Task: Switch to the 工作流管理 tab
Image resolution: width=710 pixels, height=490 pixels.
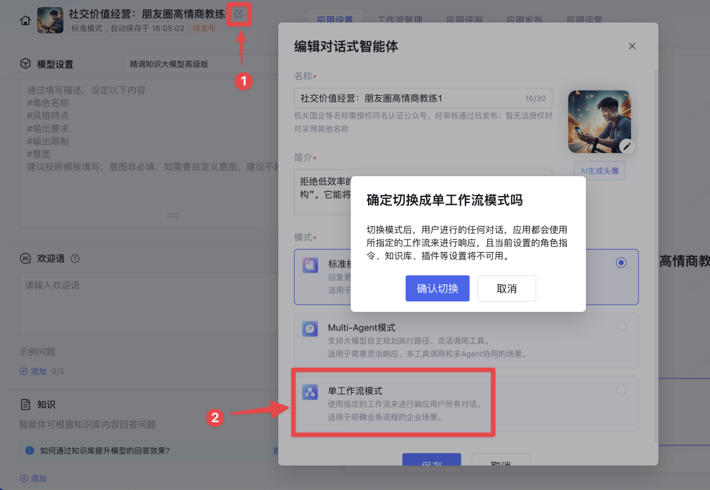Action: pos(400,20)
